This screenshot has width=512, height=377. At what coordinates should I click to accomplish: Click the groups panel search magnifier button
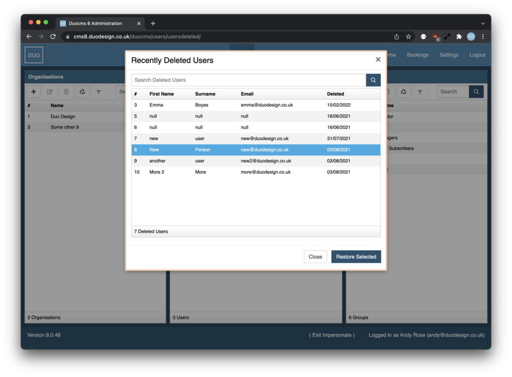(x=476, y=92)
